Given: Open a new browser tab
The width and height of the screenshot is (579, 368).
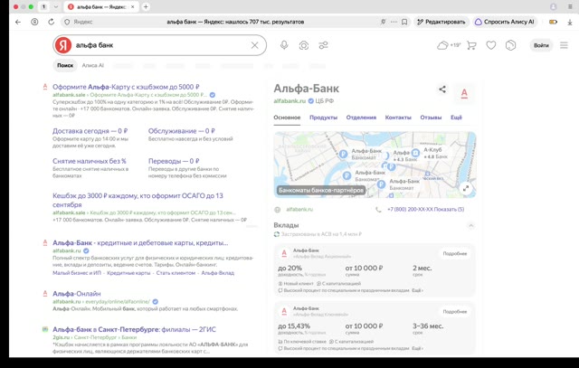Looking at the screenshot, I should point(146,6).
